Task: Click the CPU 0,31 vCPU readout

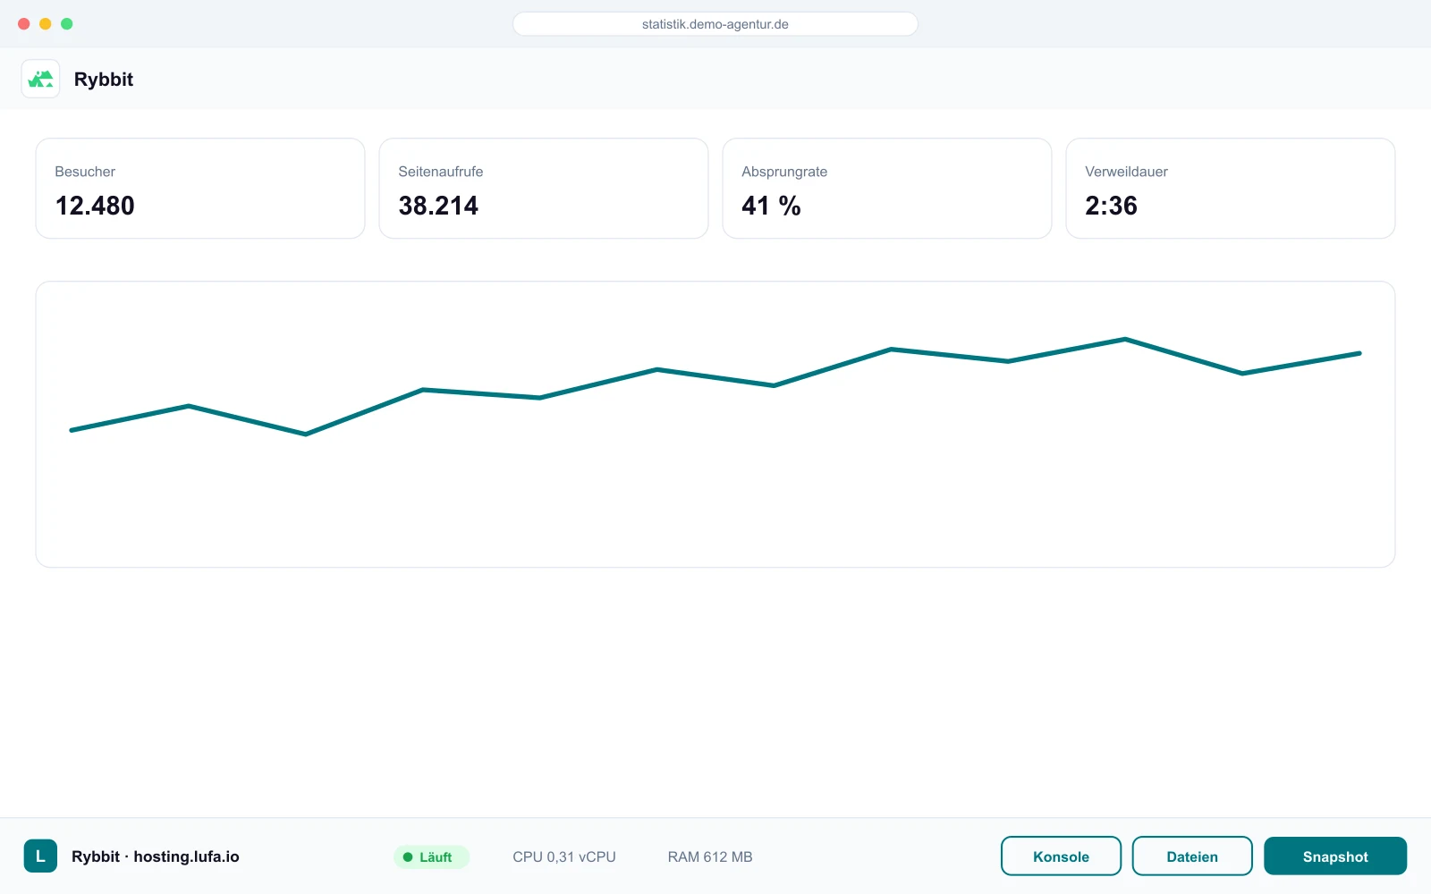Action: click(564, 856)
